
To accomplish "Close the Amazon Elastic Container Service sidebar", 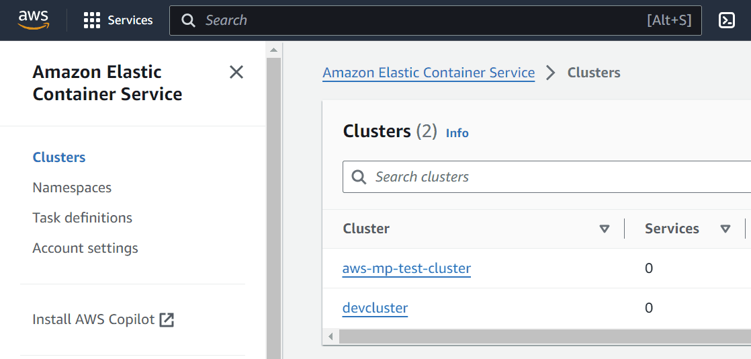I will [236, 72].
